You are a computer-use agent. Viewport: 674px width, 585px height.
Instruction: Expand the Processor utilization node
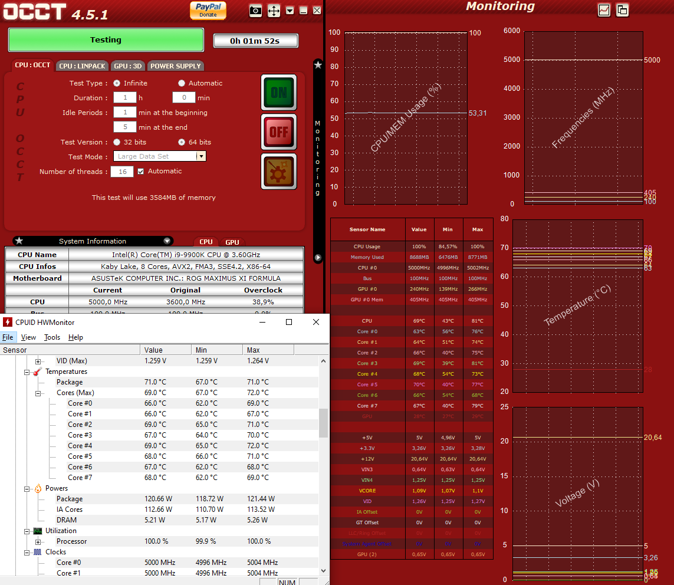(x=38, y=542)
